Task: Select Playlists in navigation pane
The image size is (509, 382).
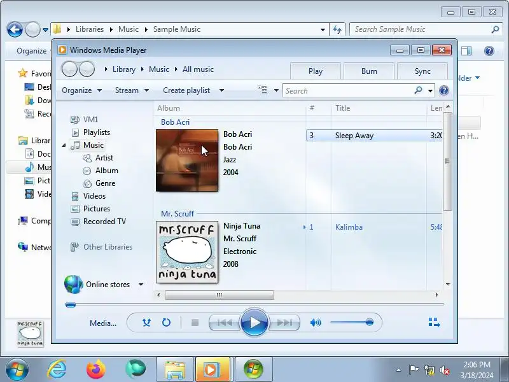Action: pyautogui.click(x=90, y=132)
